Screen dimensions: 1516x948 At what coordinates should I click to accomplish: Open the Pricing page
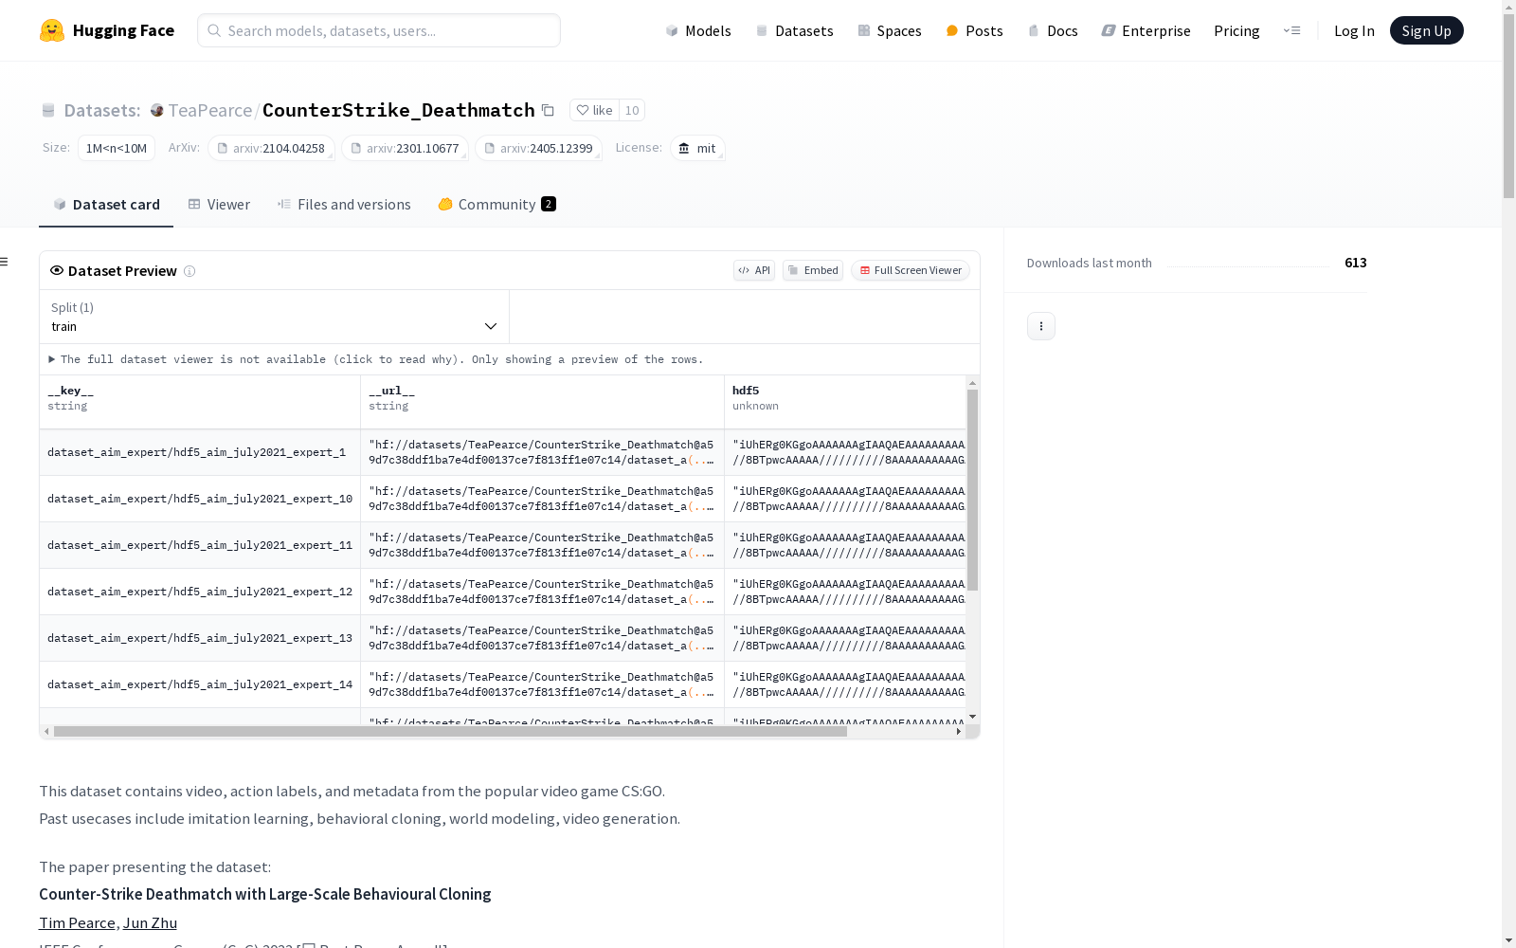coord(1236,30)
